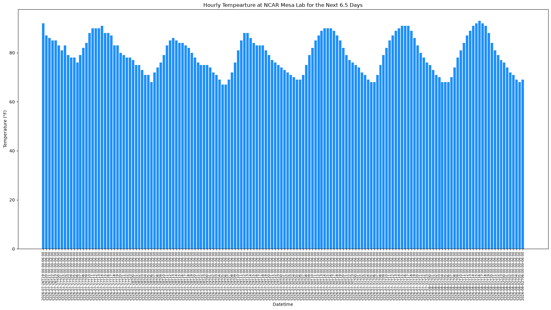The width and height of the screenshot is (551, 310).
Task: Click the y-axis tick label '40'
Action: [x=12, y=151]
